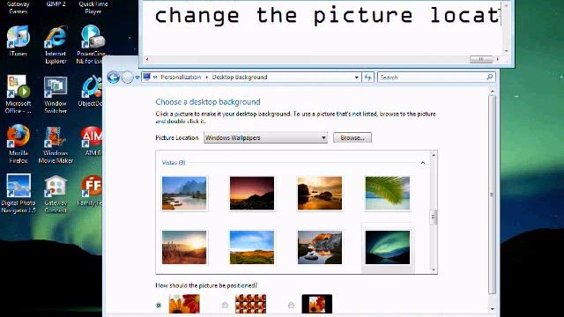This screenshot has height=317, width=564.
Task: Expand the breadcrumb chevron before Personalization
Action: point(155,77)
